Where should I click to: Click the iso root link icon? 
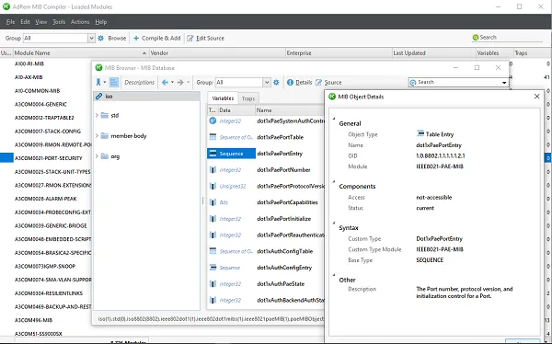point(99,97)
